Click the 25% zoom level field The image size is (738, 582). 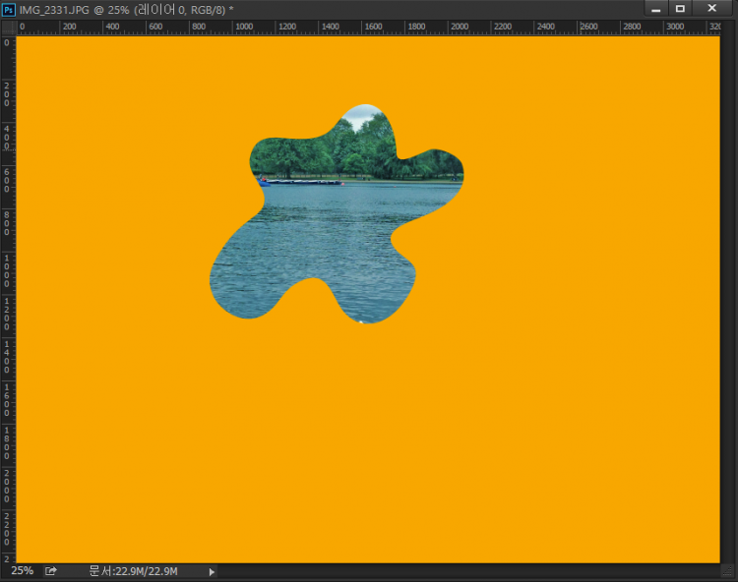click(x=22, y=570)
